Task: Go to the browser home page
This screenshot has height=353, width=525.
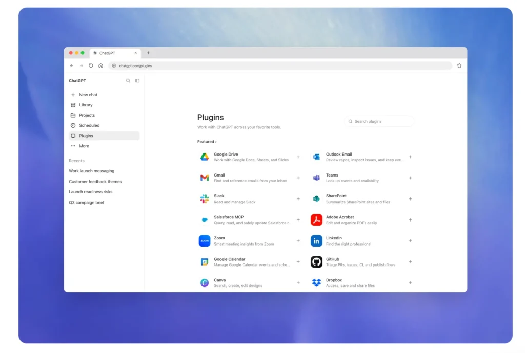Action: tap(101, 66)
